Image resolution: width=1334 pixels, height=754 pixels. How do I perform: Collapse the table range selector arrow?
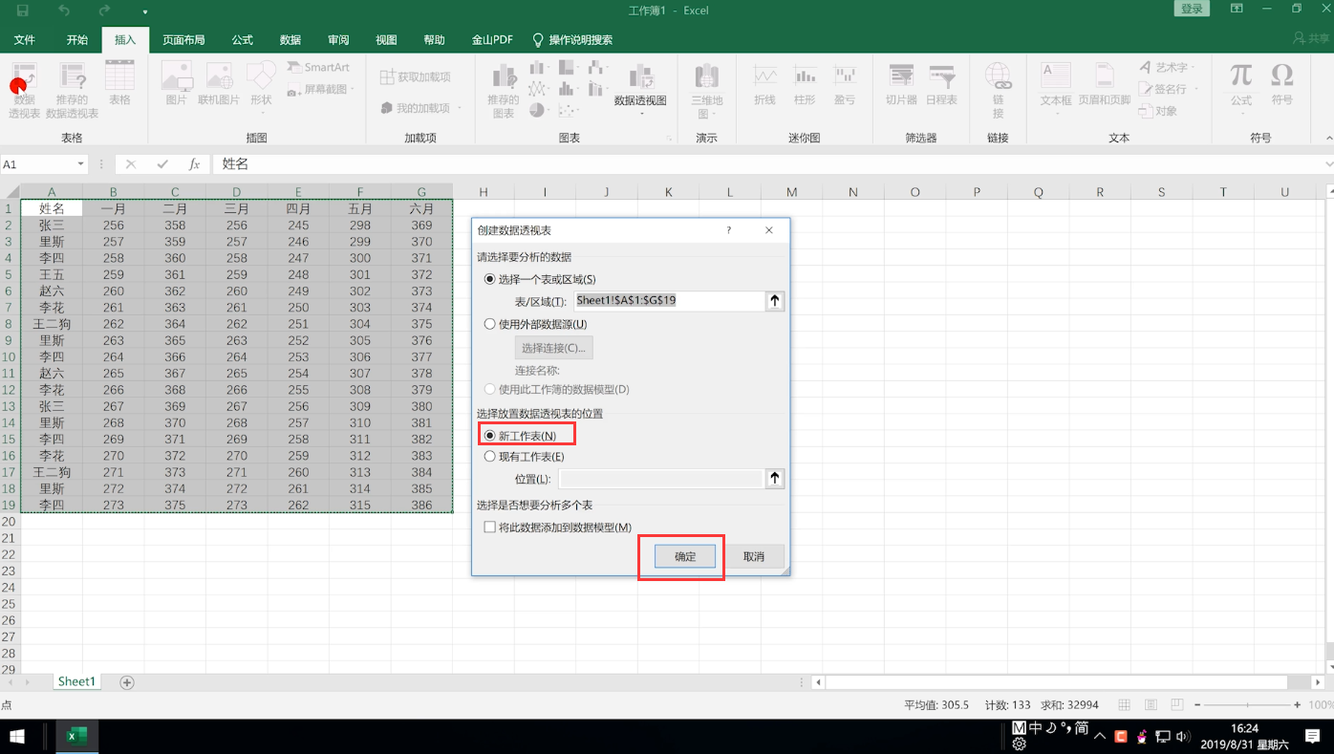[775, 301]
